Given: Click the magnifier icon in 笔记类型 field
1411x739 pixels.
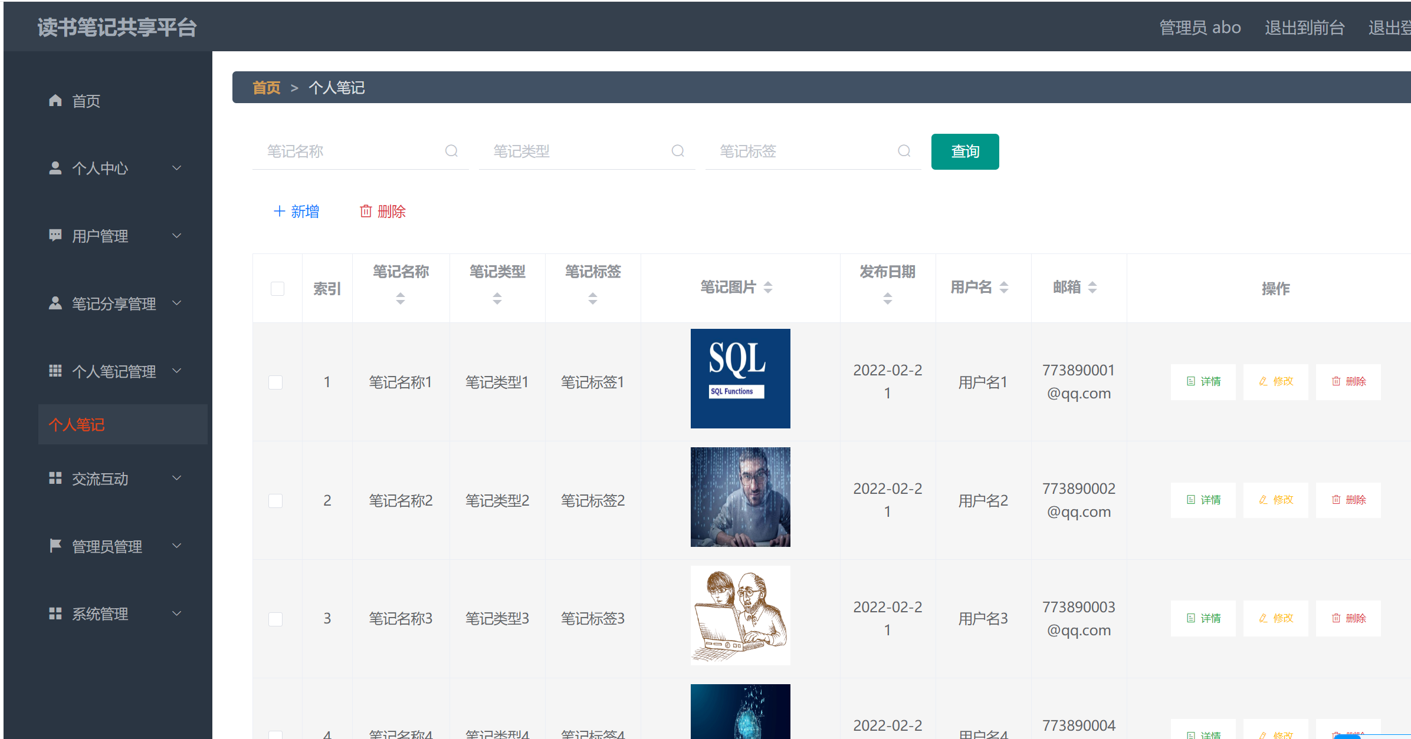Looking at the screenshot, I should [678, 151].
